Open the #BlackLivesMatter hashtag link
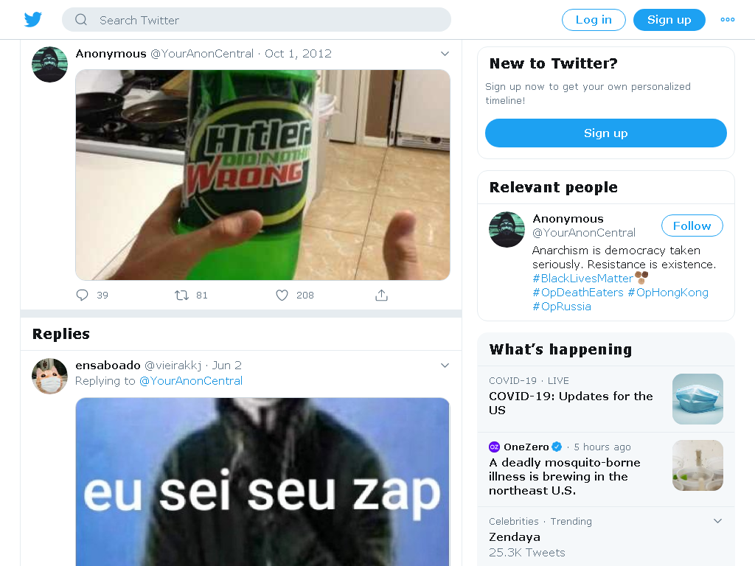The image size is (755, 566). (x=582, y=278)
